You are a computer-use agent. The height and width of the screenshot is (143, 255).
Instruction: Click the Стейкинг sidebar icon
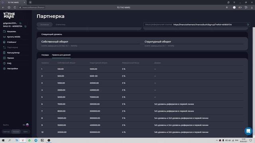point(4,42)
